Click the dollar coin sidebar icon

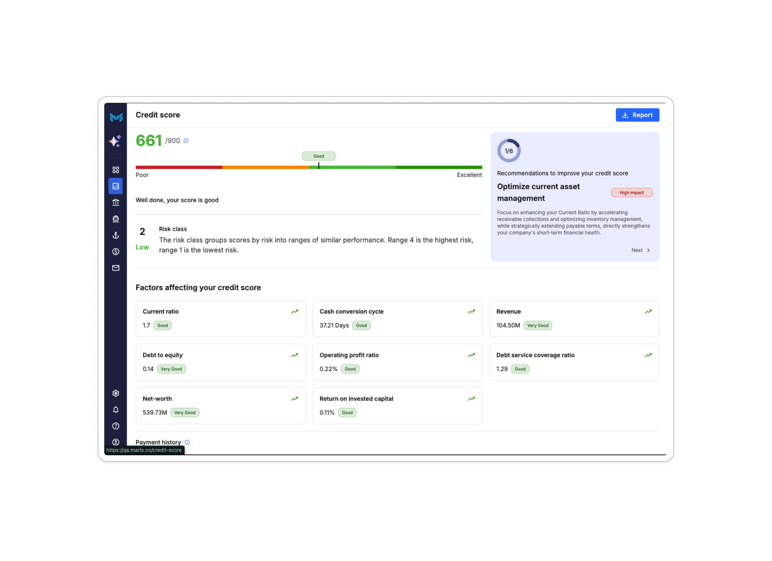[x=116, y=251]
